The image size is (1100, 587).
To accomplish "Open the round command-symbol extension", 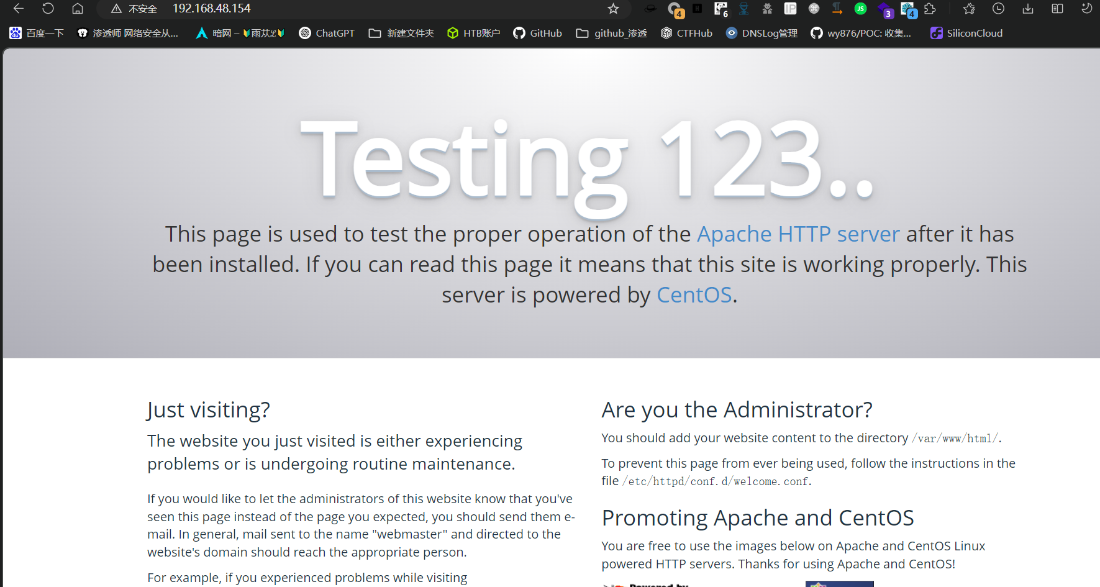I will click(x=814, y=9).
